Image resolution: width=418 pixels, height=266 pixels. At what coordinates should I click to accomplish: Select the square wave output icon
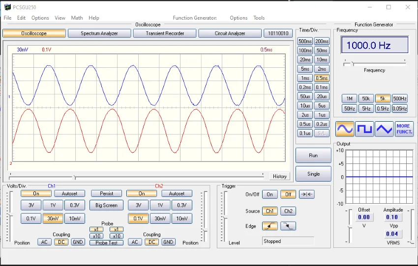(364, 129)
